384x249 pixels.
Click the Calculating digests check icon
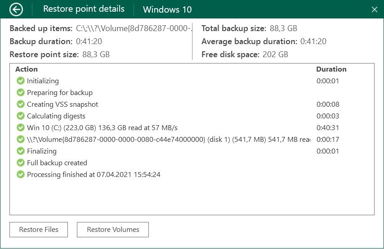coord(21,116)
